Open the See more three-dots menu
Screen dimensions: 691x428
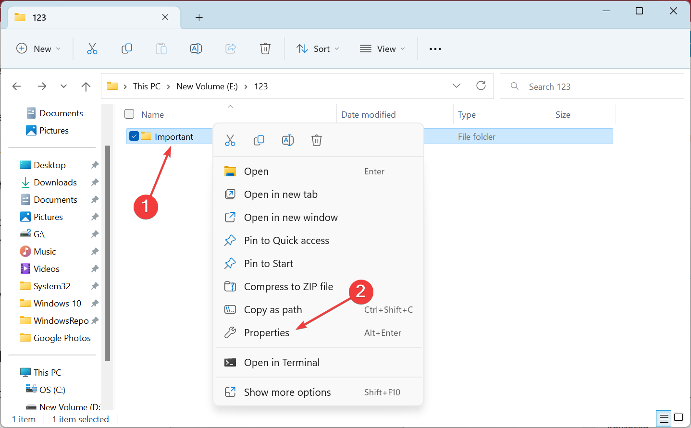click(x=435, y=49)
